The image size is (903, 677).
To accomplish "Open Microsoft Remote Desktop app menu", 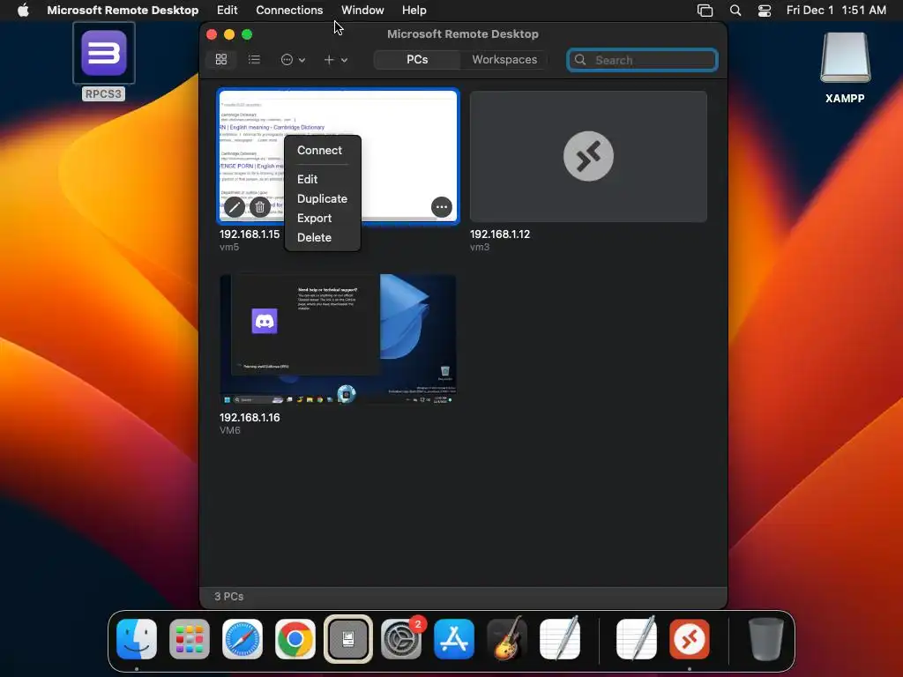I will pyautogui.click(x=123, y=10).
